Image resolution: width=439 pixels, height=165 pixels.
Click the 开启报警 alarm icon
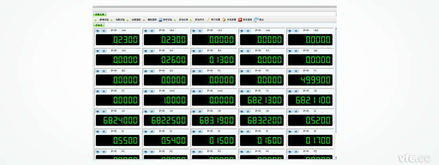pos(224,20)
